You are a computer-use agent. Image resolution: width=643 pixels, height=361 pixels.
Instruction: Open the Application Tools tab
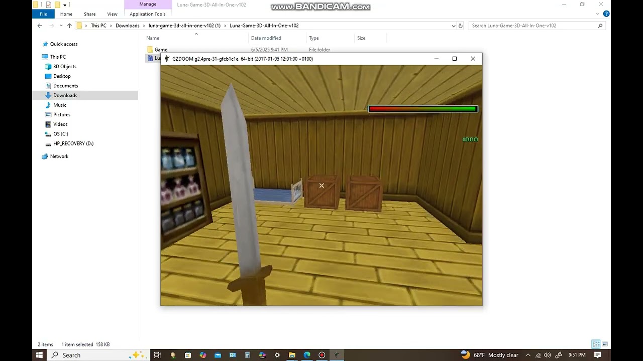tap(148, 14)
